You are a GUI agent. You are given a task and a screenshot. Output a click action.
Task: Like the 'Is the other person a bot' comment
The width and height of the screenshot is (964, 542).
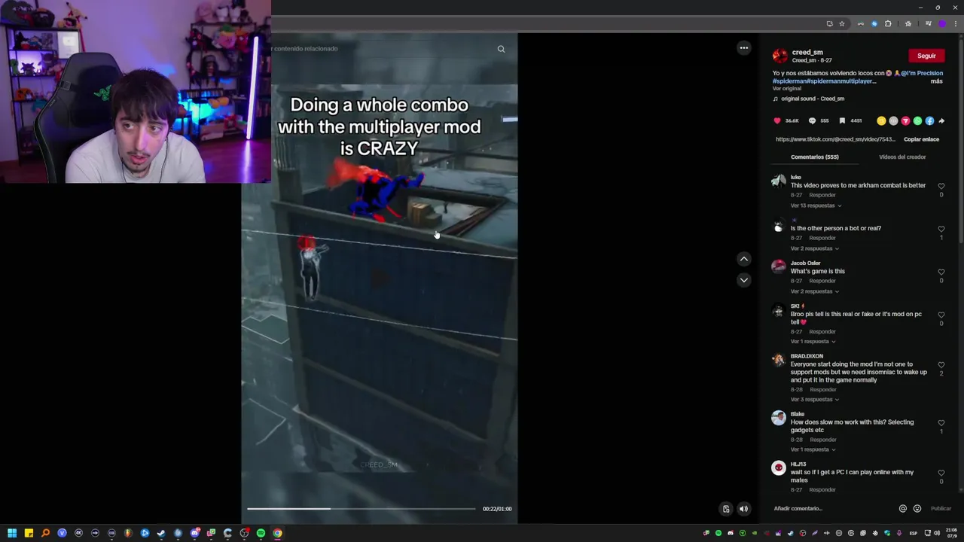(x=941, y=229)
